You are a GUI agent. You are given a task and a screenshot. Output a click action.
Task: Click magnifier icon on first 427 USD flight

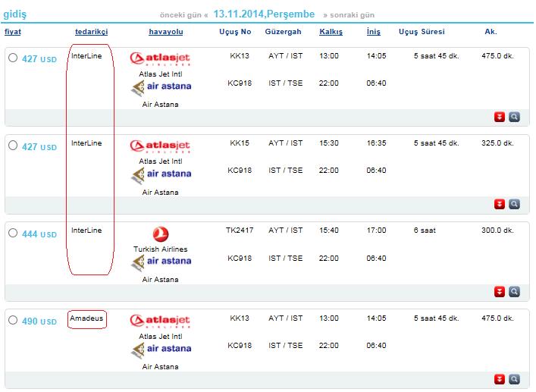(x=514, y=117)
